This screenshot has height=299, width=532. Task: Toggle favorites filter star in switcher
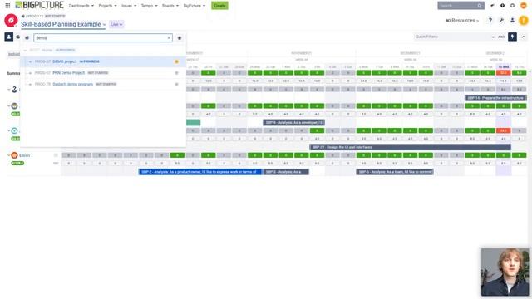[180, 37]
